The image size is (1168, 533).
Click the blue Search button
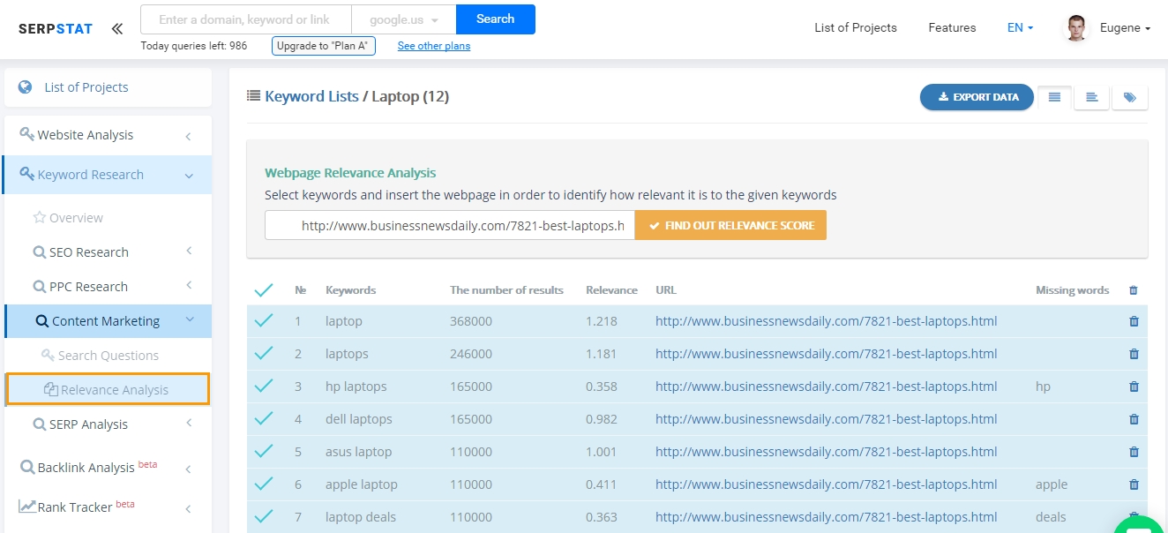tap(495, 19)
